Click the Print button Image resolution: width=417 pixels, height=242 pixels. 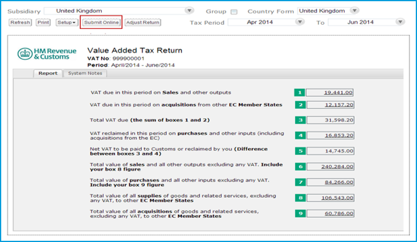click(x=43, y=22)
